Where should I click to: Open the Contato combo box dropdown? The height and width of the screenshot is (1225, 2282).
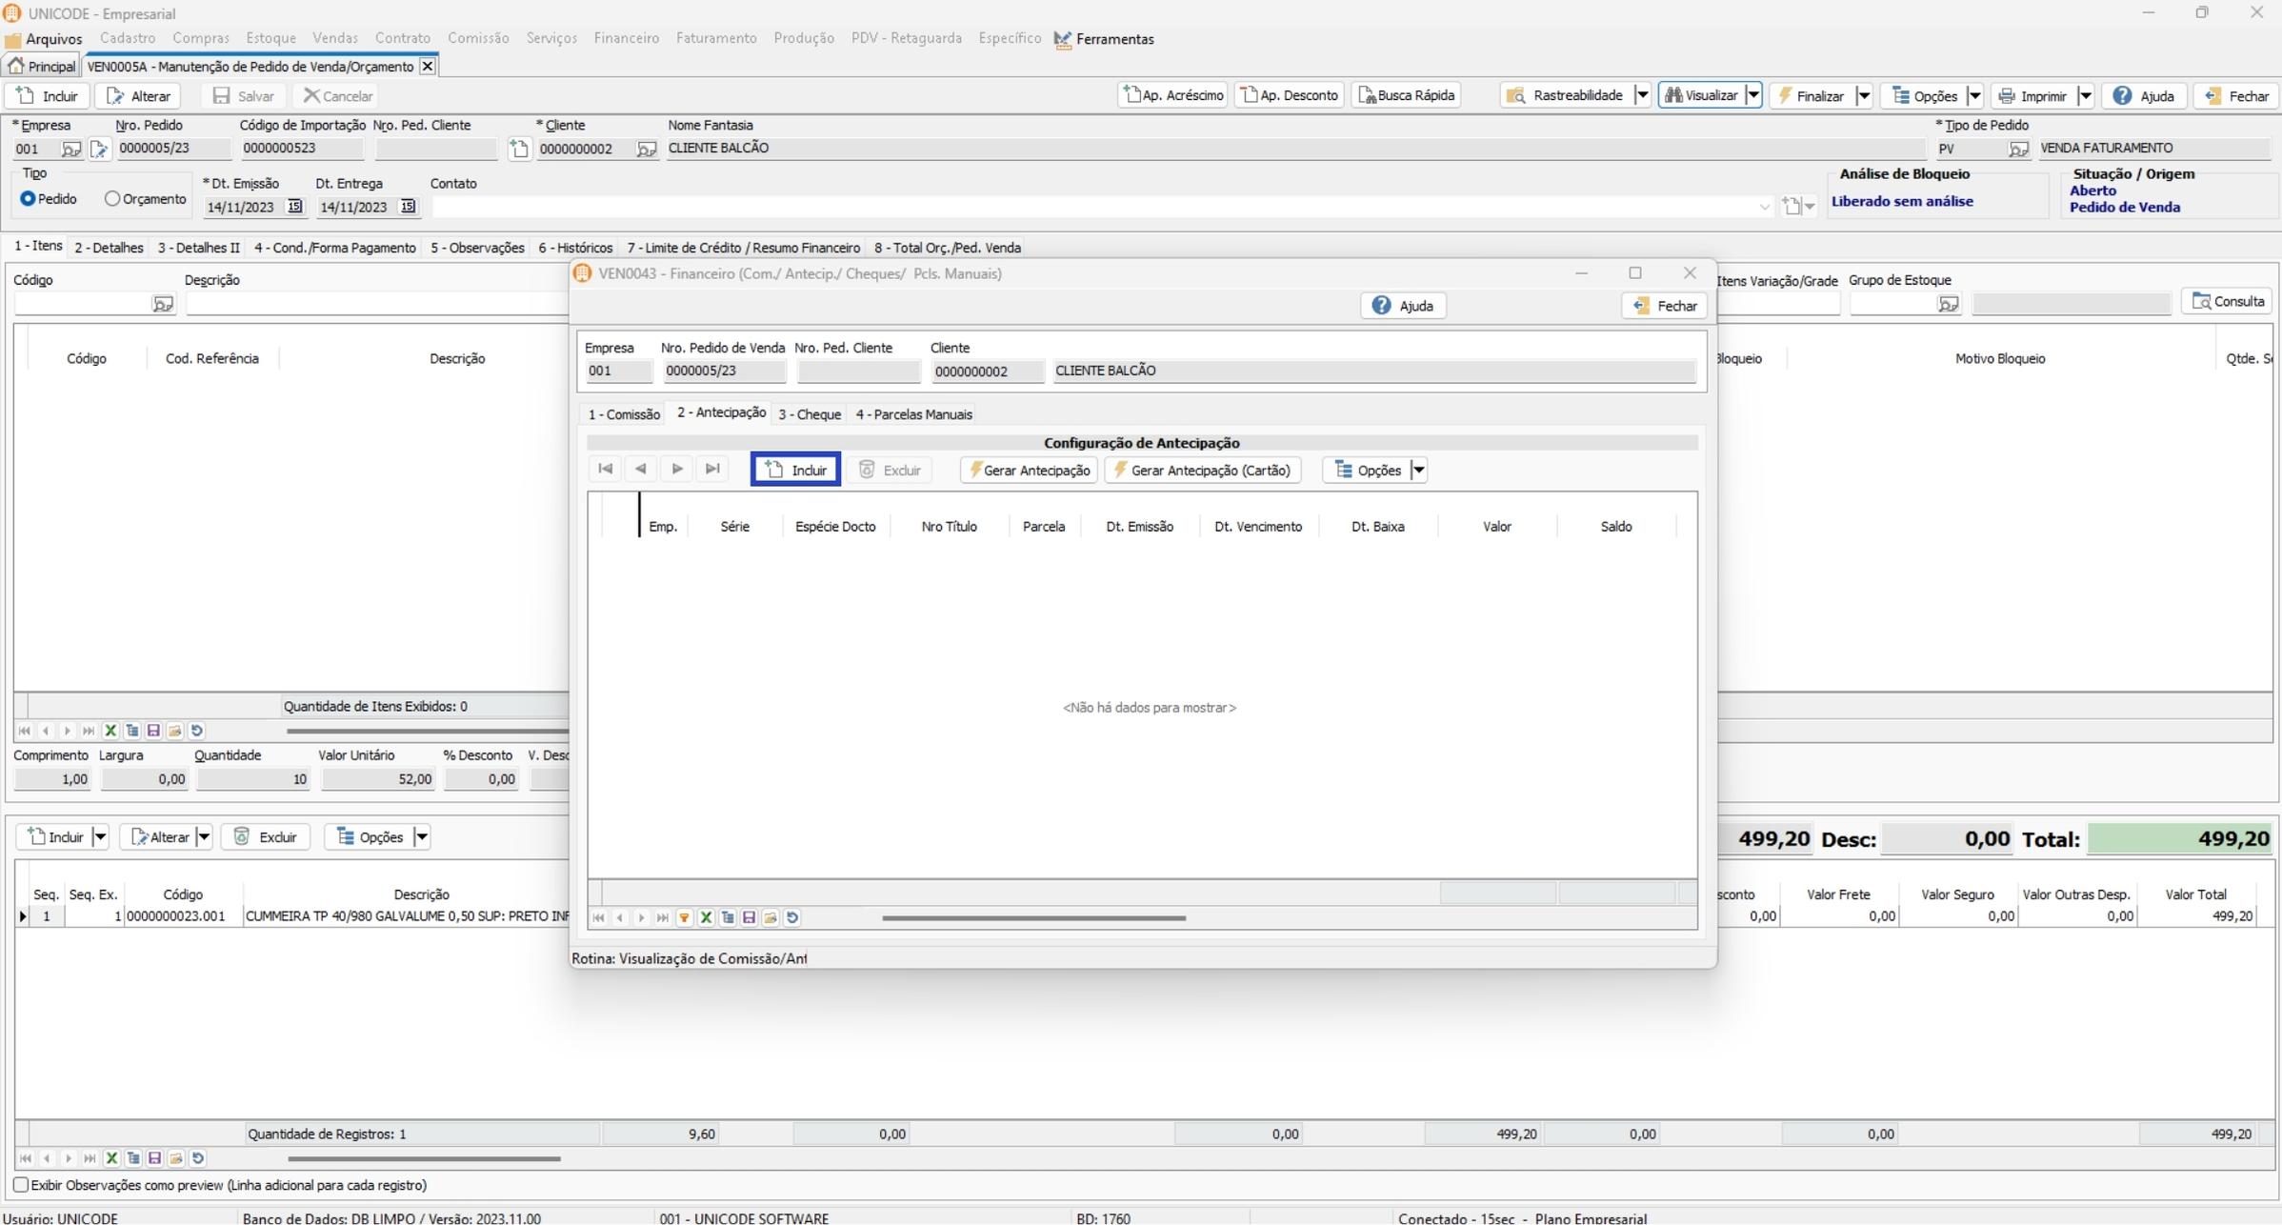click(1764, 207)
